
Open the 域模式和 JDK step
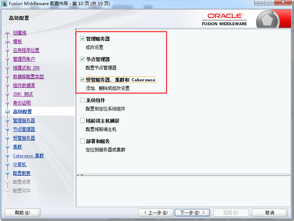tap(26, 68)
